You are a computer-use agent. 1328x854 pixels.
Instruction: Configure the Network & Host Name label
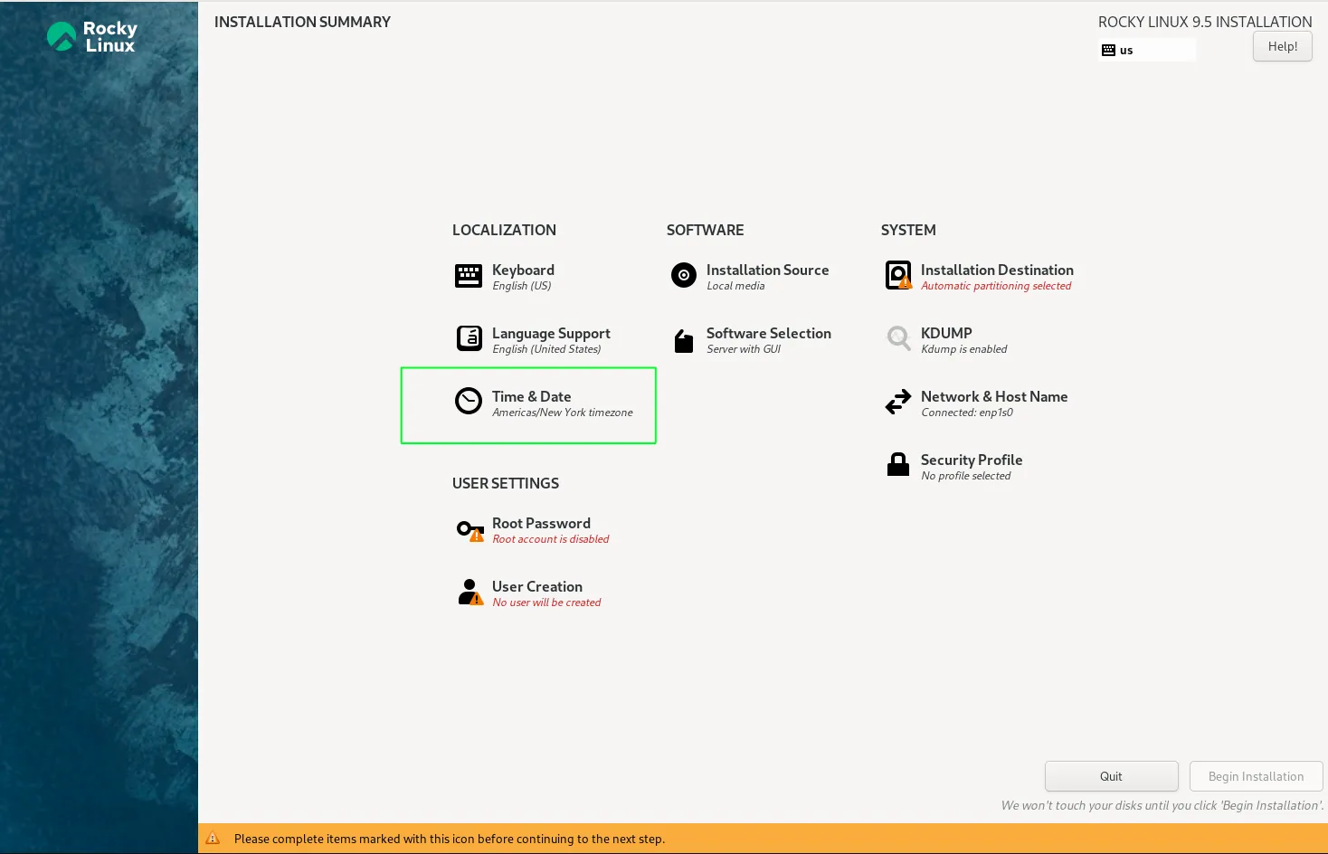[994, 396]
